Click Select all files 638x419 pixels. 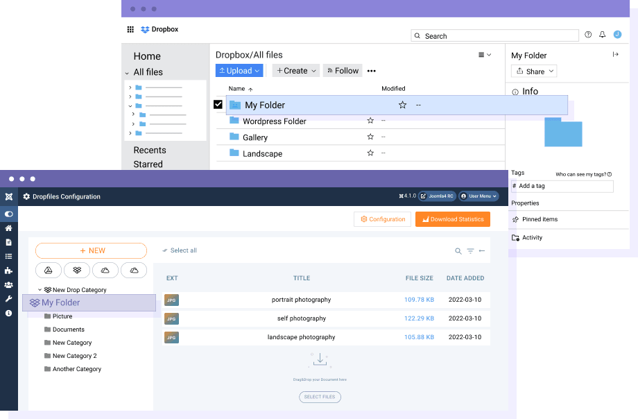tap(180, 250)
